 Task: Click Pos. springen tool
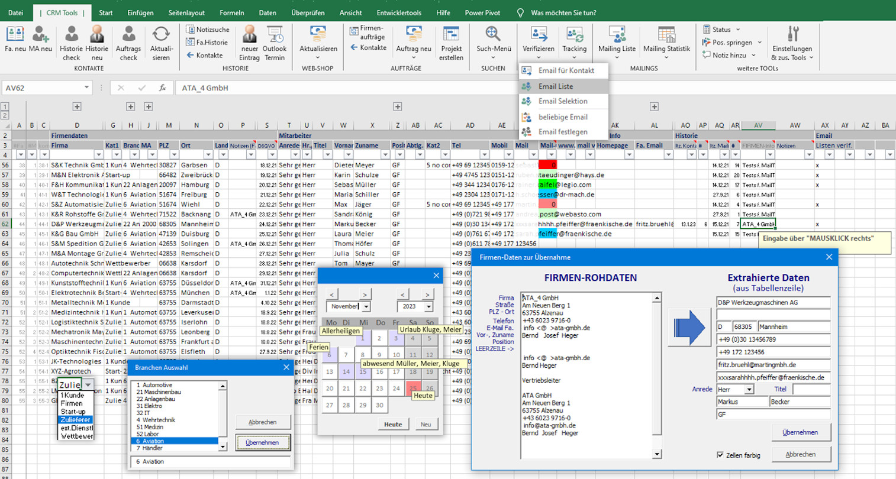click(731, 42)
